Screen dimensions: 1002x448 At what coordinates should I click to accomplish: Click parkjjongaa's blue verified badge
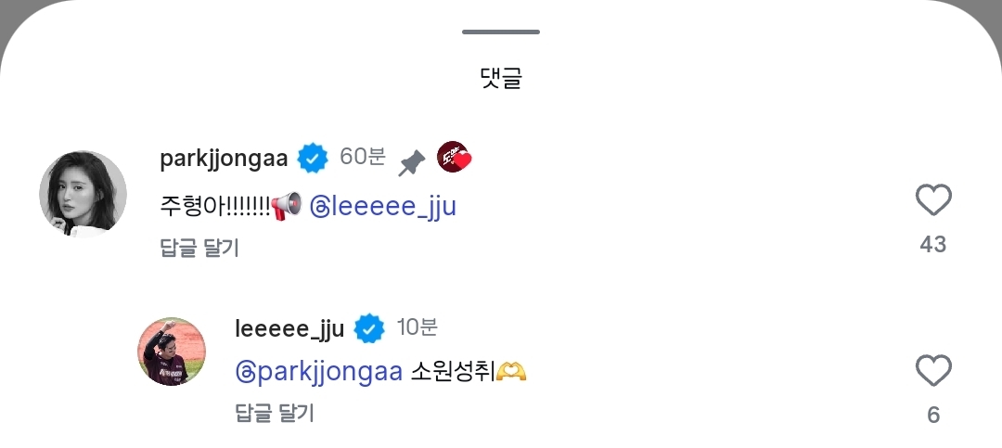pos(313,159)
